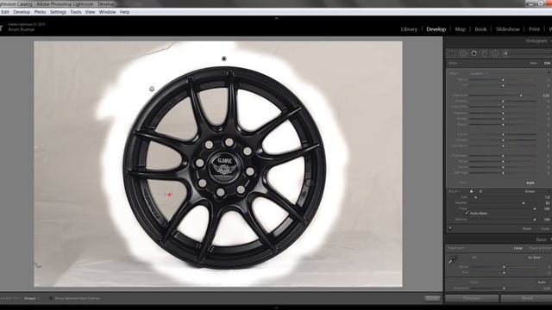
Task: Switch brush to Erase mode
Action: click(x=530, y=191)
